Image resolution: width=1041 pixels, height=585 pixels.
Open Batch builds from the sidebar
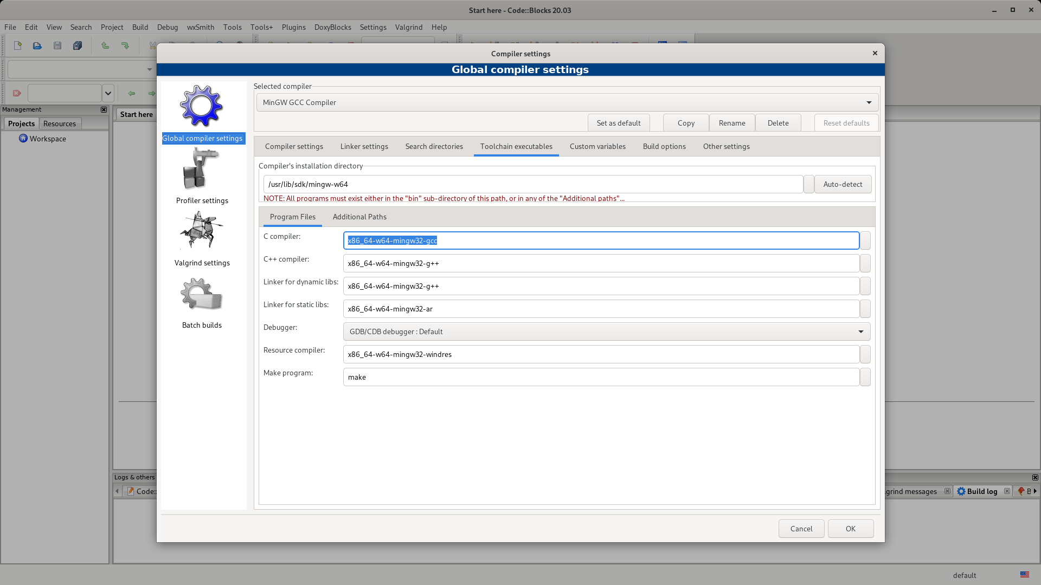click(x=202, y=301)
